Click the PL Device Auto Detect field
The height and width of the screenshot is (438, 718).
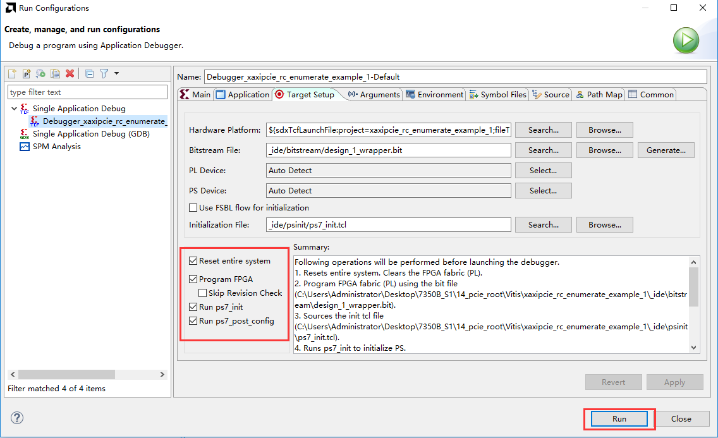click(388, 170)
